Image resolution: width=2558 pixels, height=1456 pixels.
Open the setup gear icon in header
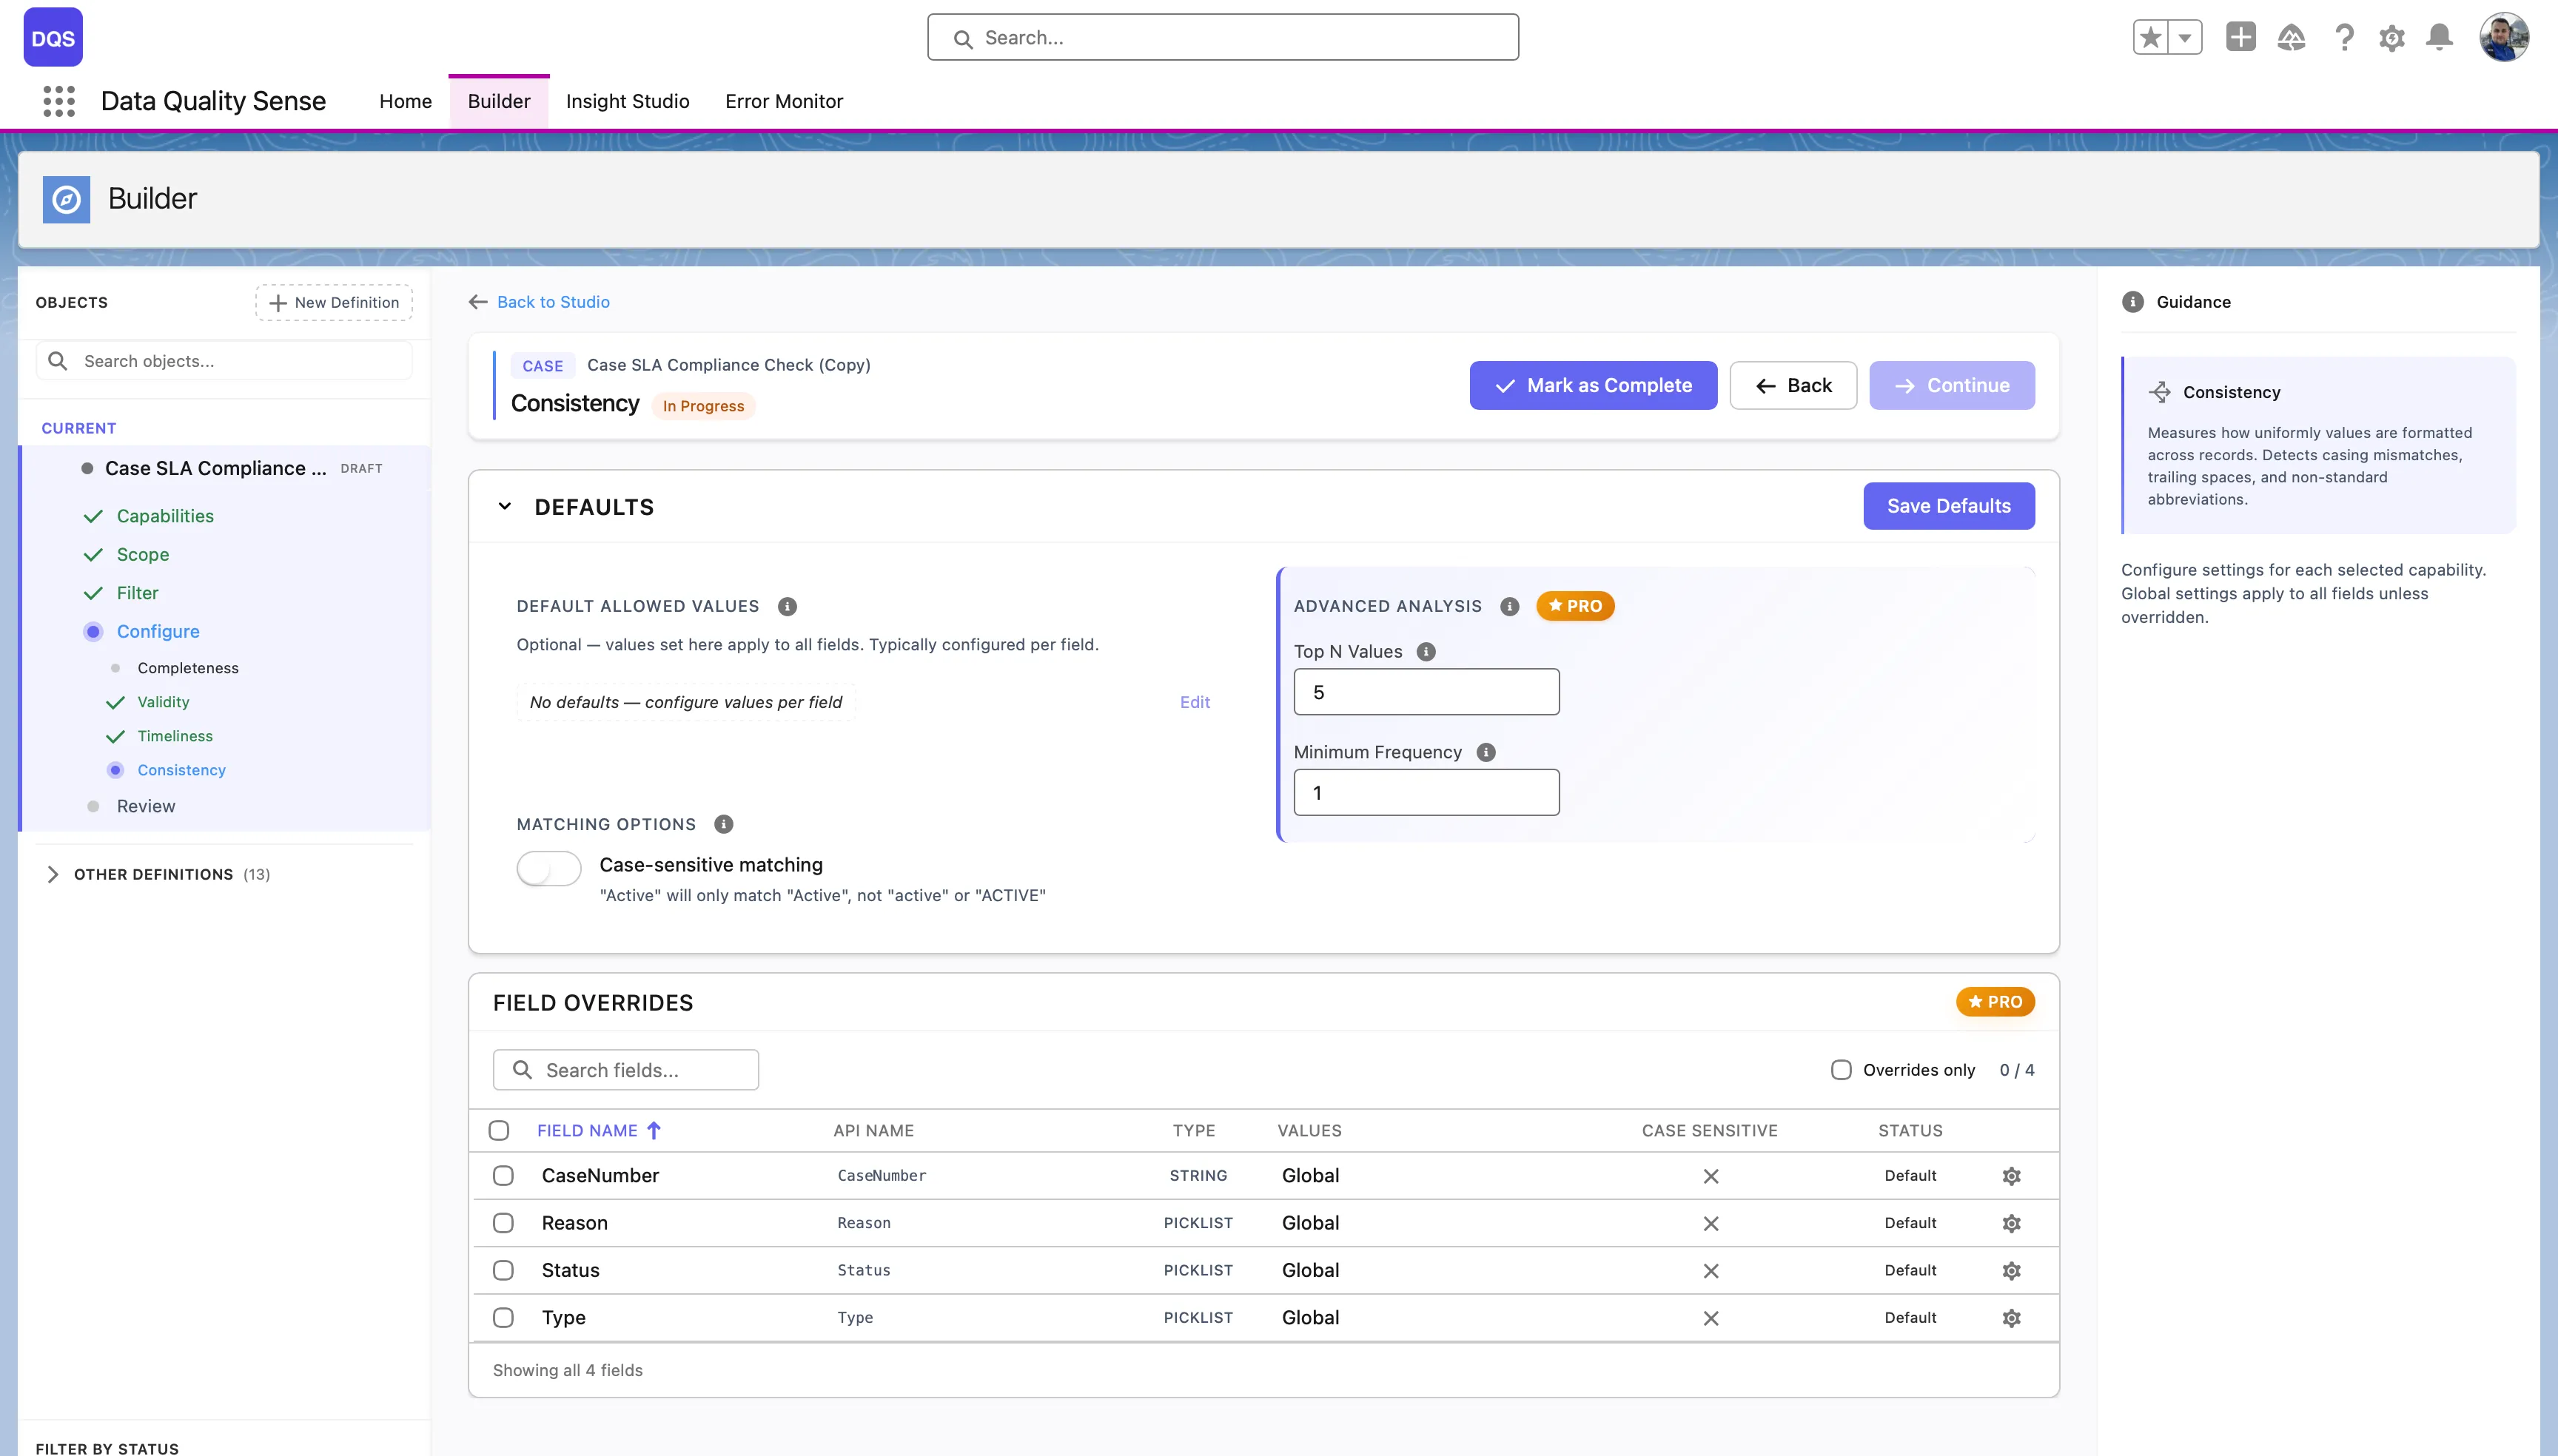pos(2391,38)
